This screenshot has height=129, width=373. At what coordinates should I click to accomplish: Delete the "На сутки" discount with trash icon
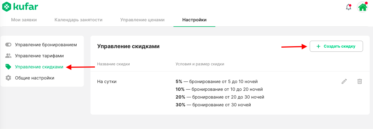360,81
